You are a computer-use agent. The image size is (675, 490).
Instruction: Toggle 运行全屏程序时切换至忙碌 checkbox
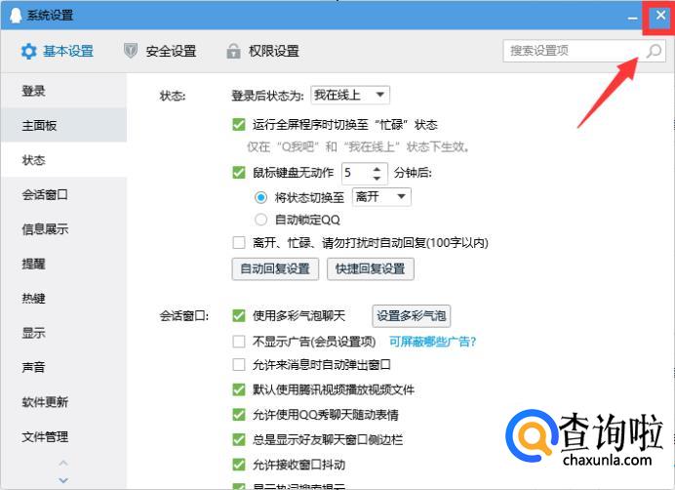tap(238, 125)
